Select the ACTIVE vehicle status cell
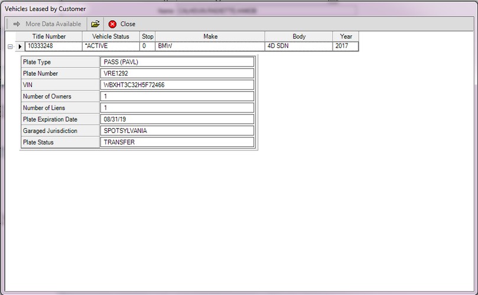Viewport: 478px width, 295px height. point(111,46)
